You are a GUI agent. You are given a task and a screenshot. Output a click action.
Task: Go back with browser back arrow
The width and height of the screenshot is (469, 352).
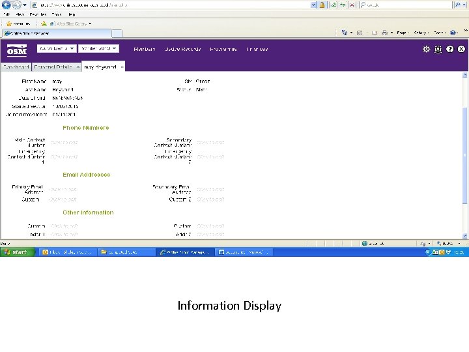[x=6, y=5]
